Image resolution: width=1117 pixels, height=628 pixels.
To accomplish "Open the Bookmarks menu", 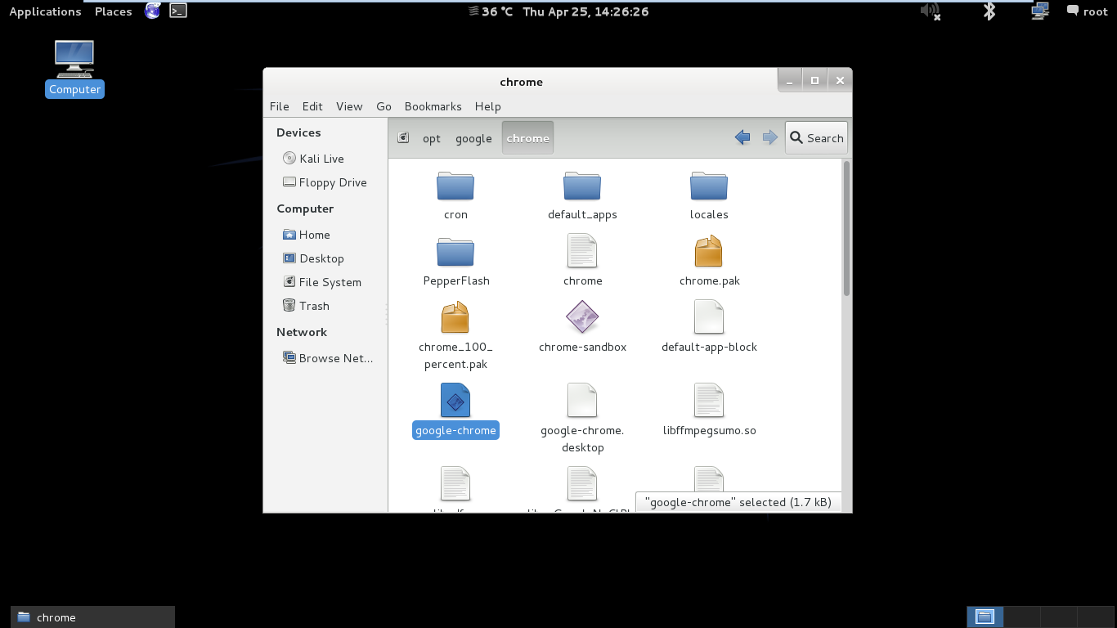I will pos(433,106).
